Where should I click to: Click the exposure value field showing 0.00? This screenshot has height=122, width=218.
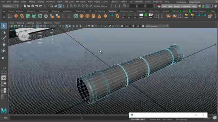127,26
